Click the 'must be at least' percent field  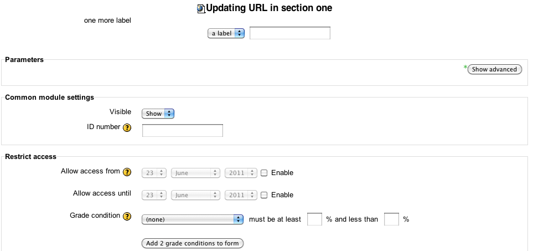(x=314, y=219)
